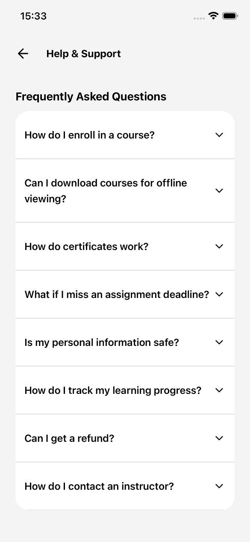Click the Frequently Asked Questions heading

(91, 96)
